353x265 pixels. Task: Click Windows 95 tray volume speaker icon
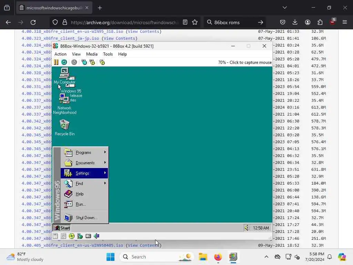pyautogui.click(x=247, y=228)
